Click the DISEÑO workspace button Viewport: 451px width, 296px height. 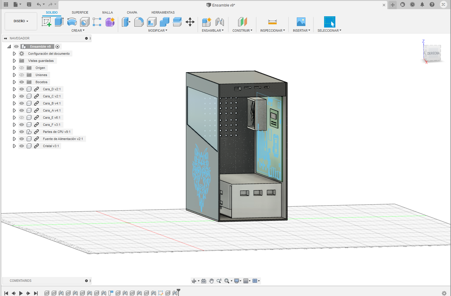click(x=21, y=21)
